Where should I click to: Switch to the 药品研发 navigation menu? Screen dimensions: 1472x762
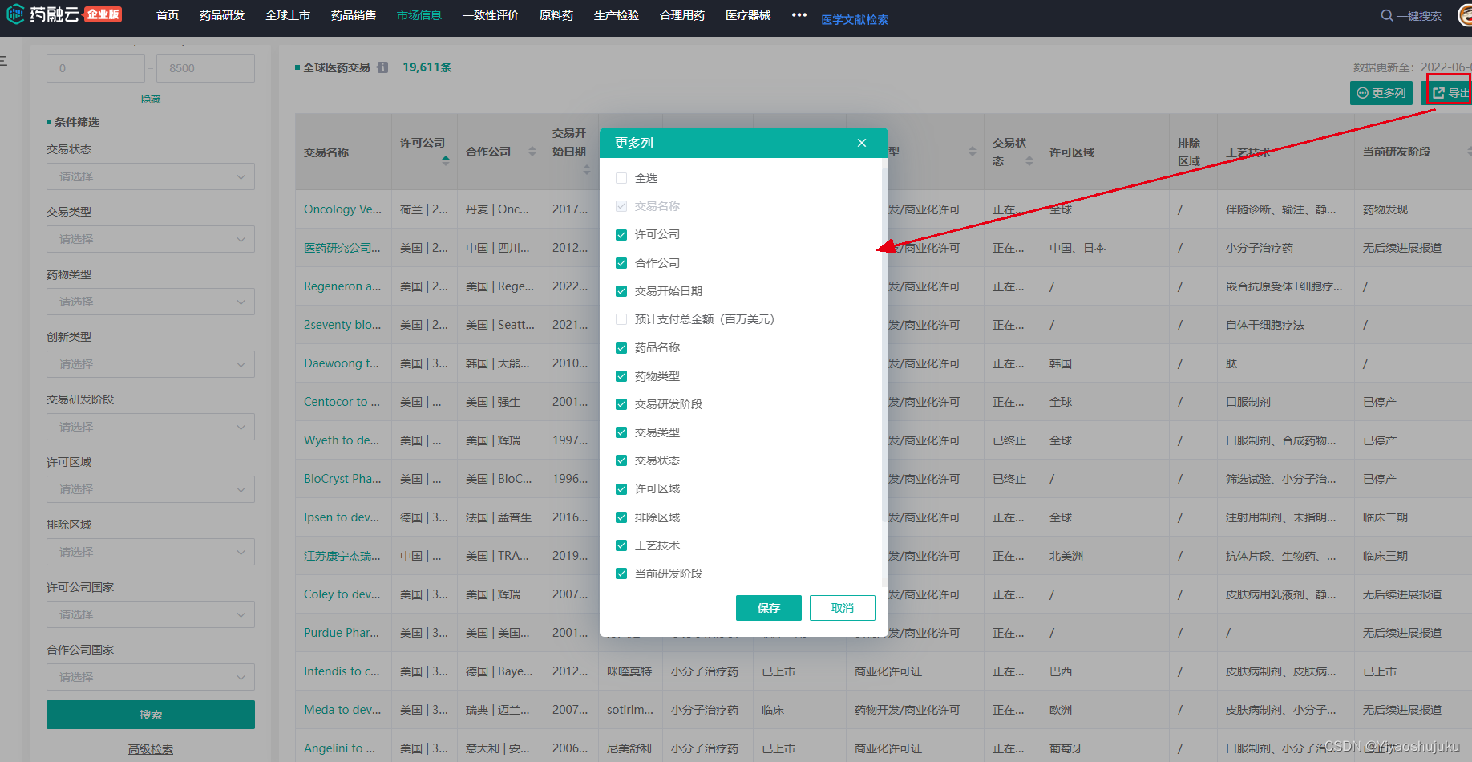pos(221,14)
